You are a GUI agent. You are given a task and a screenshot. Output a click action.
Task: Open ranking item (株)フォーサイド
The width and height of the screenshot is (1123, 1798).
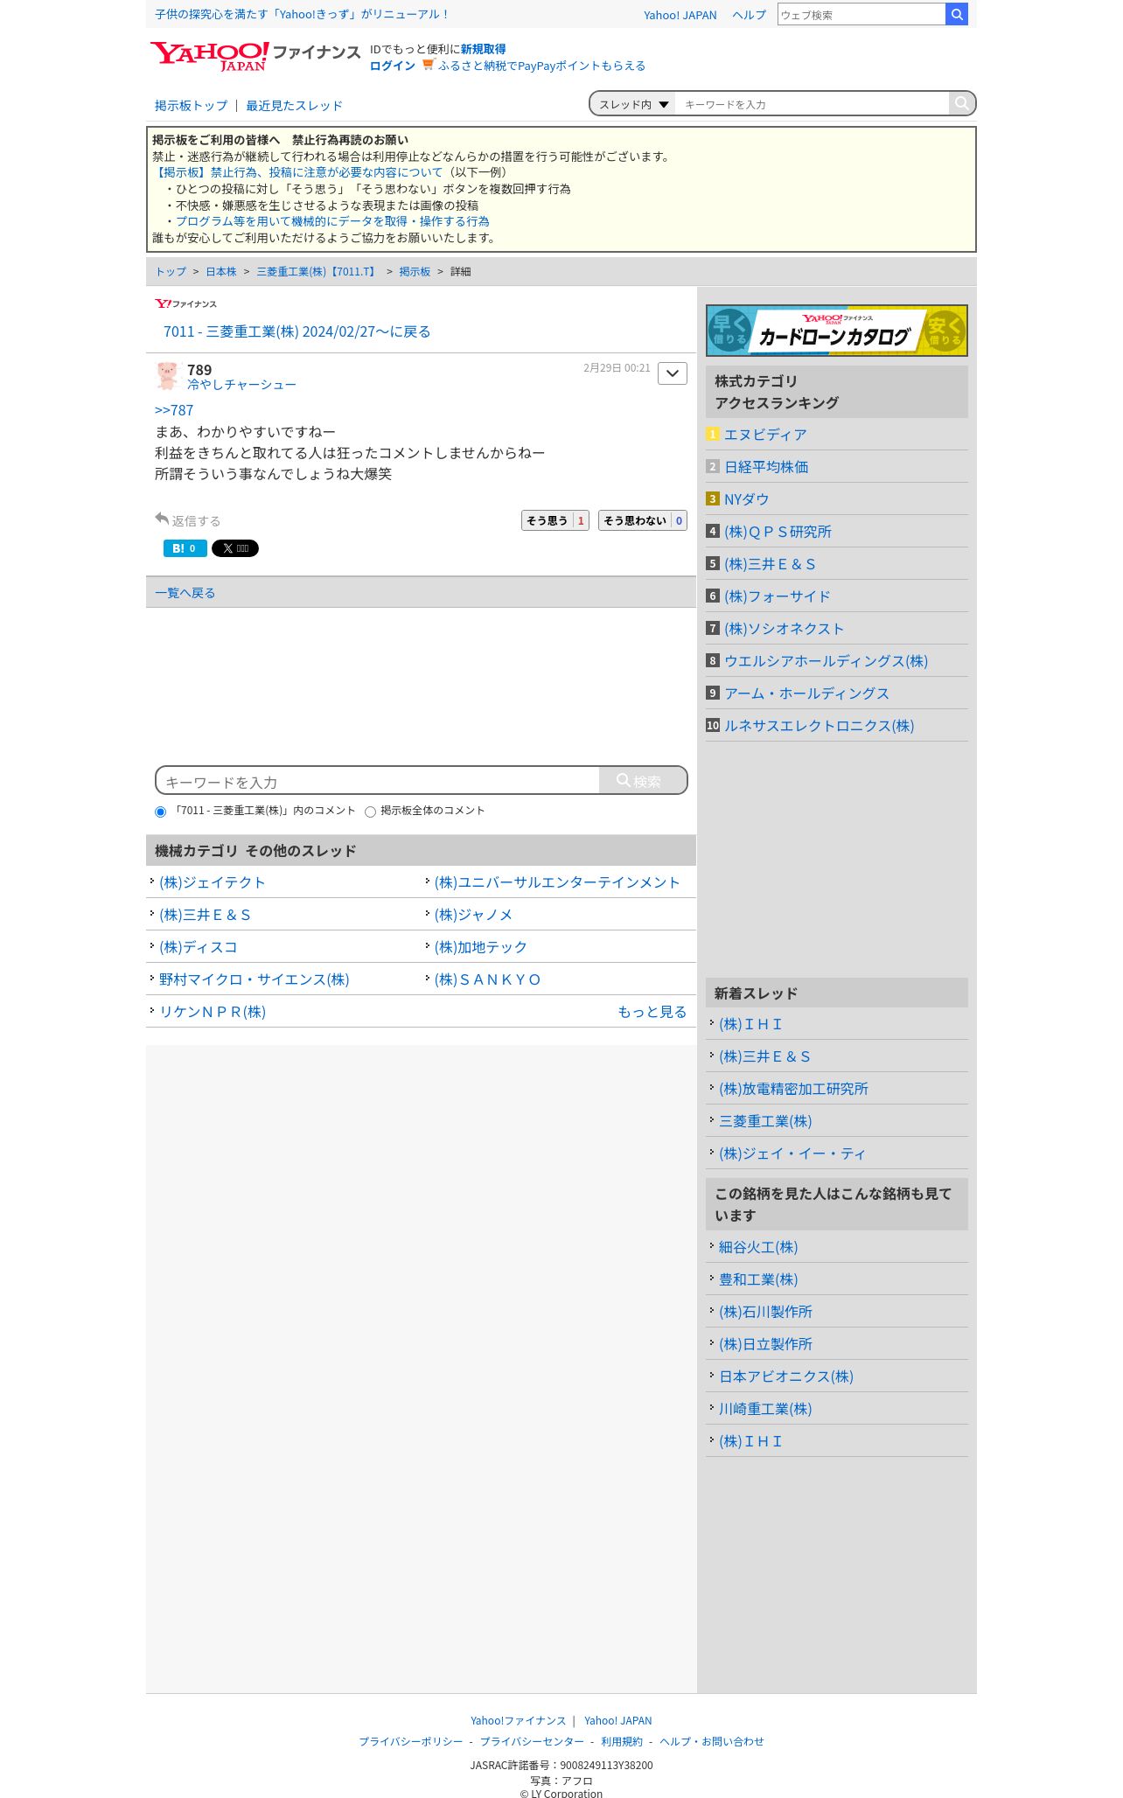point(778,596)
